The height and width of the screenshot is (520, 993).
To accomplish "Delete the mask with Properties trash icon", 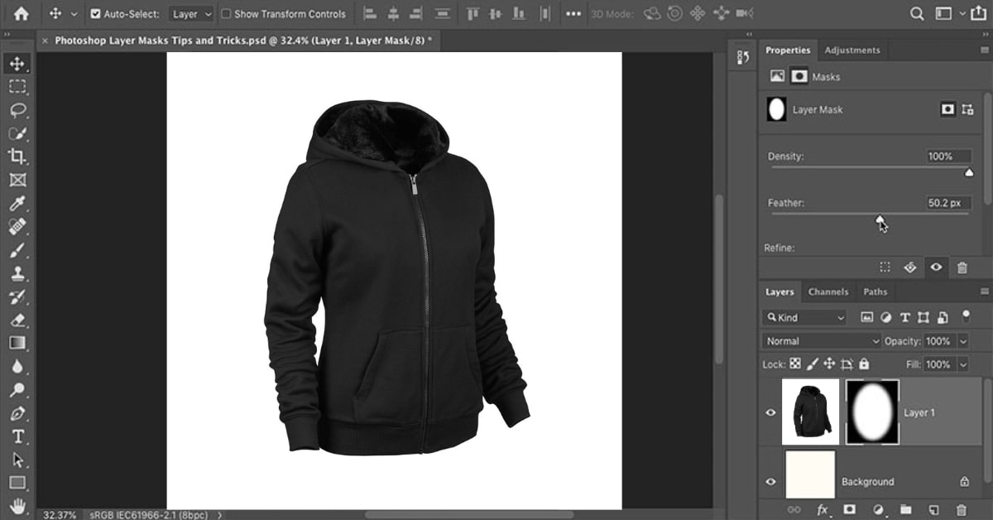I will pyautogui.click(x=962, y=267).
